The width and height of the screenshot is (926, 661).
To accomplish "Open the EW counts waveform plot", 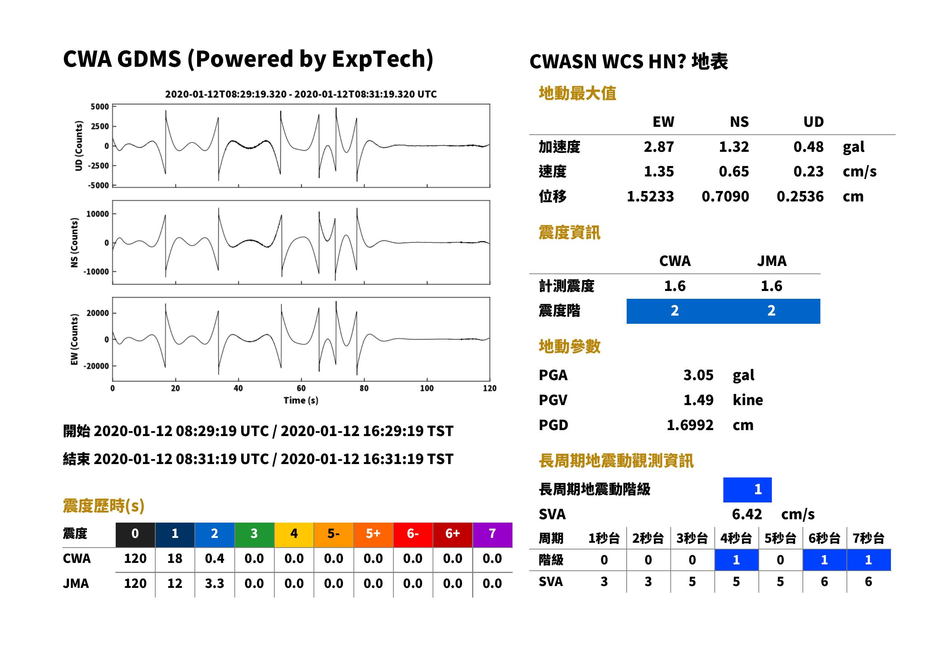I will pos(301,339).
